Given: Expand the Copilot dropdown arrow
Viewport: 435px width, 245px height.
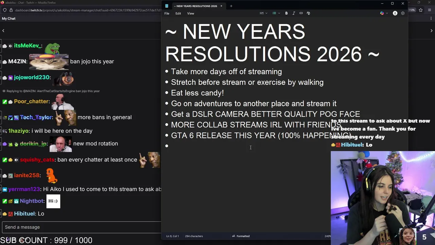Looking at the screenshot, I should click(x=387, y=13).
